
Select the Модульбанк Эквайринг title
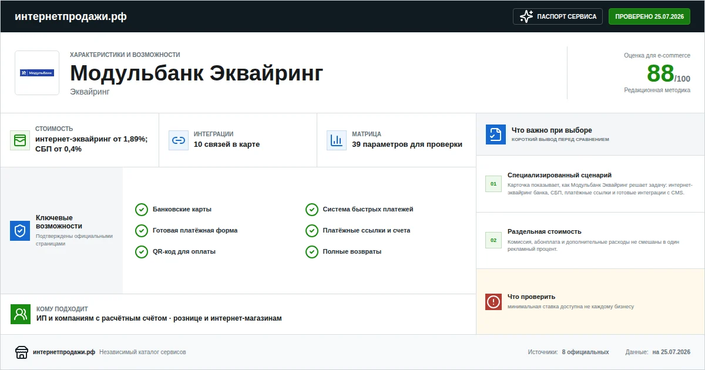click(197, 73)
